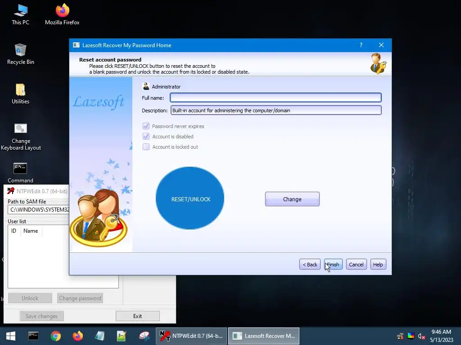Click the muted volume tray icon

tap(421, 336)
